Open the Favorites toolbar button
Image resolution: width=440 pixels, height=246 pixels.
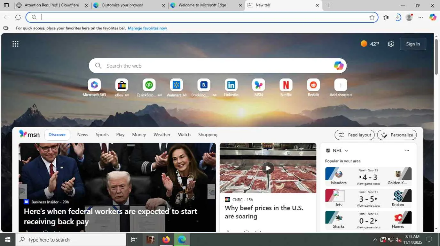pos(386,17)
